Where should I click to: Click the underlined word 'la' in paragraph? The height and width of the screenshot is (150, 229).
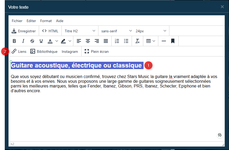[171, 76]
